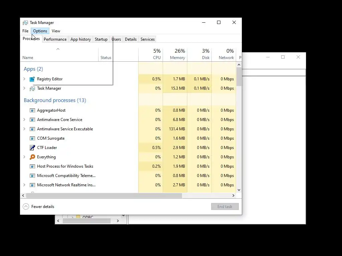Switch to the Services tab
Viewport: 342px width, 256px height.
tap(147, 39)
